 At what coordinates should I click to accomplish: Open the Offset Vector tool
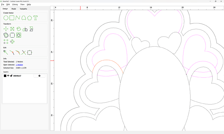(6, 35)
